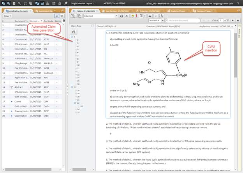Click the document page icon in top bar
The width and height of the screenshot is (243, 173).
(x=14, y=3)
